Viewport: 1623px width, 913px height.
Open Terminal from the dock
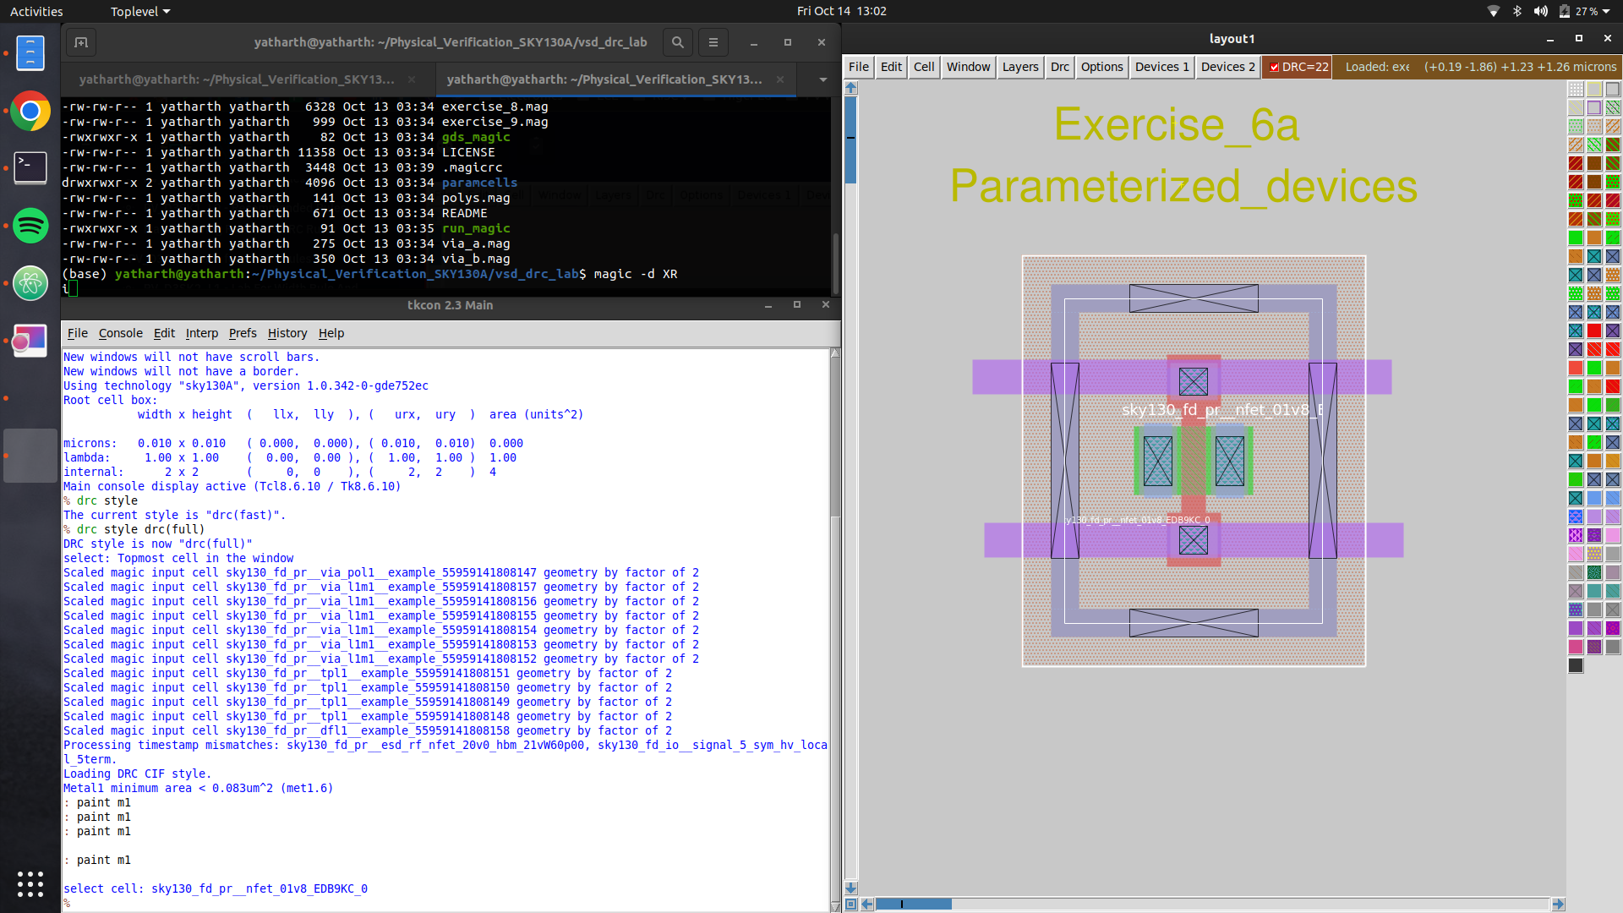[30, 167]
